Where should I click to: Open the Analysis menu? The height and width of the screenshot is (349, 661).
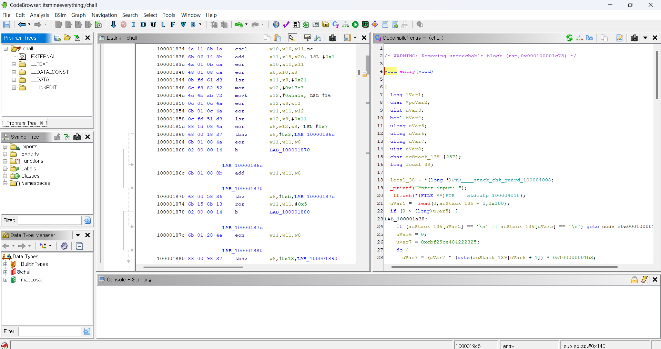click(x=39, y=15)
